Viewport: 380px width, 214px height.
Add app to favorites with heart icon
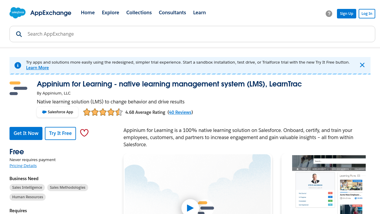coord(84,133)
